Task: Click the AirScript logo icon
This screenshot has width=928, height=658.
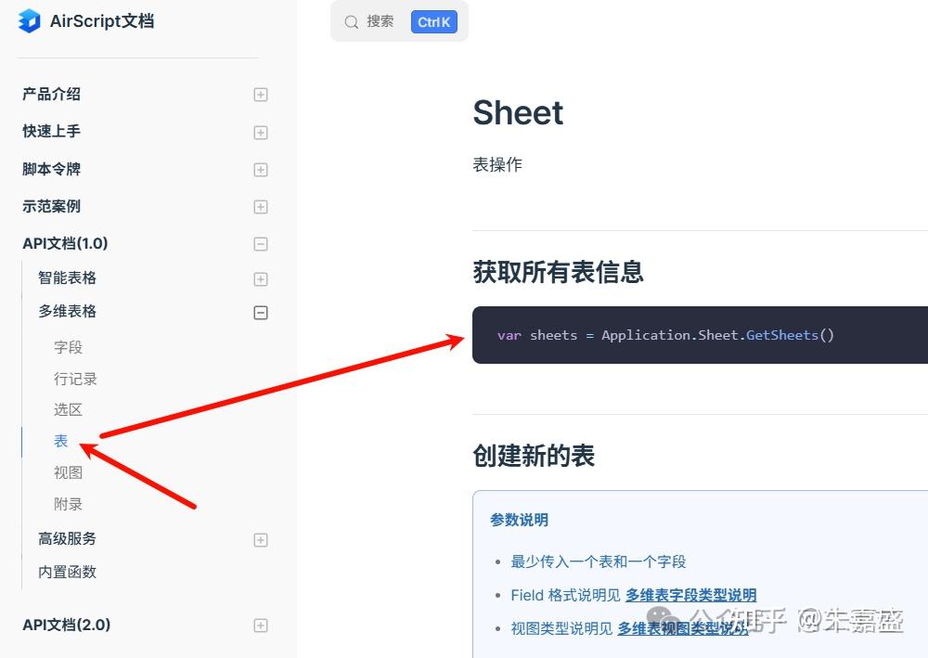Action: pos(29,21)
